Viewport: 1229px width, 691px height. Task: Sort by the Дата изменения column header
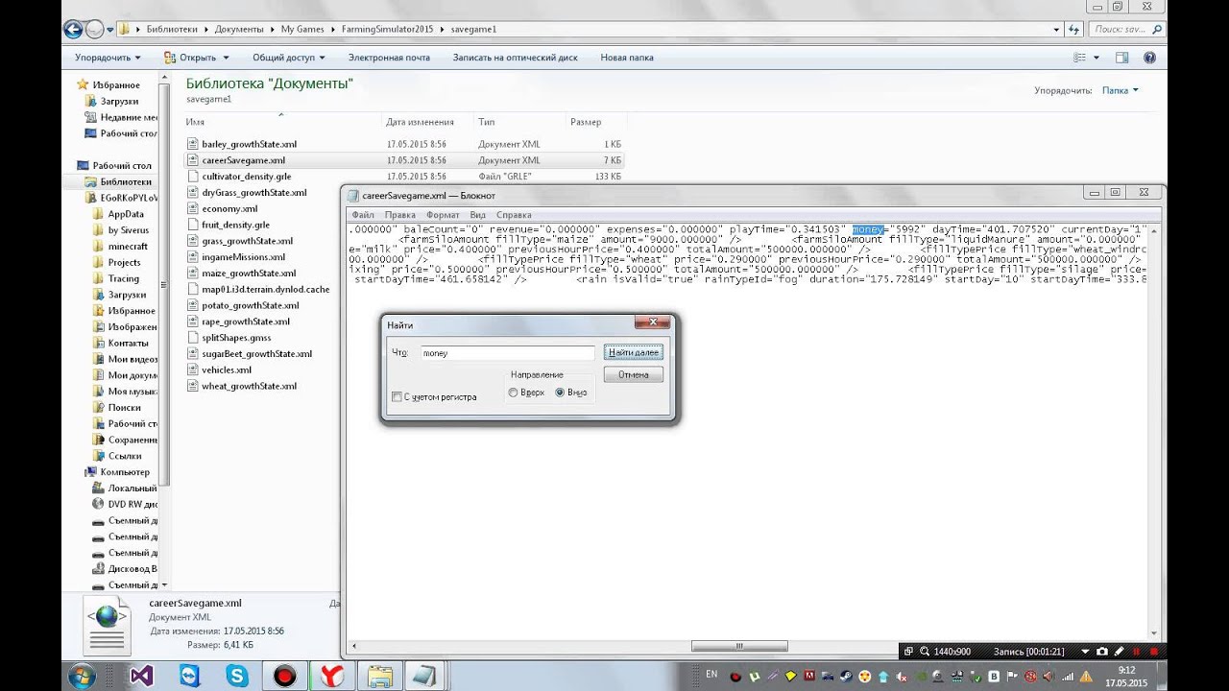420,122
